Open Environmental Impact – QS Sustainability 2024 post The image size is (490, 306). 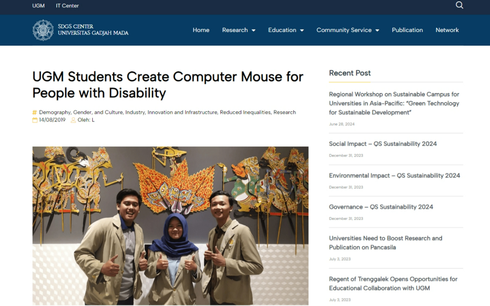pyautogui.click(x=394, y=175)
